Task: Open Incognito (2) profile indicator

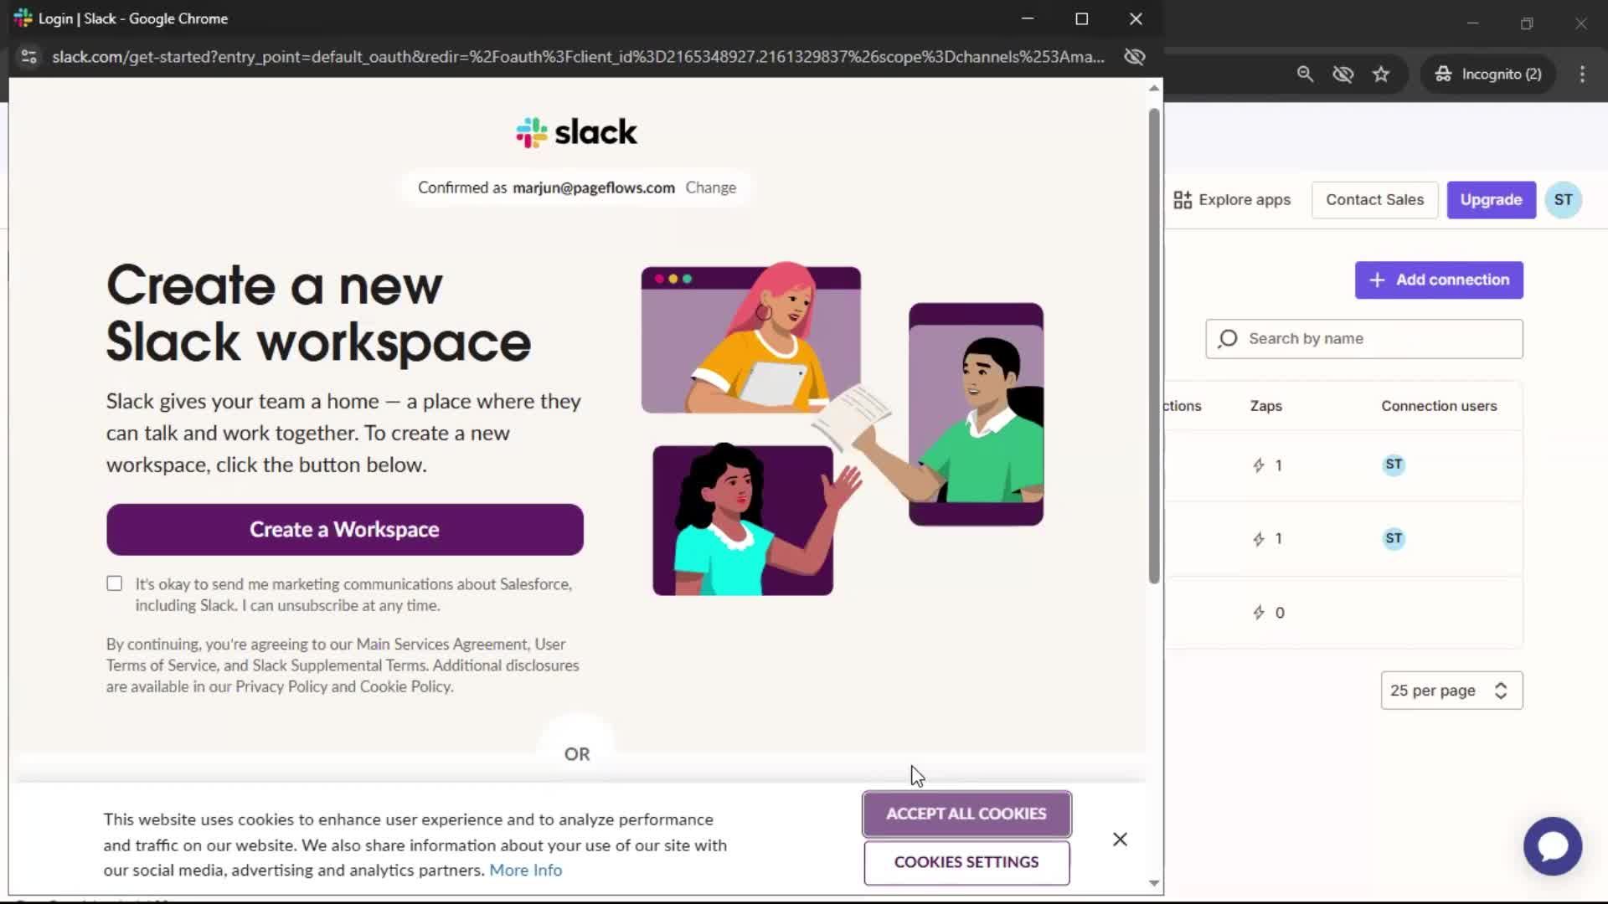Action: pos(1488,74)
